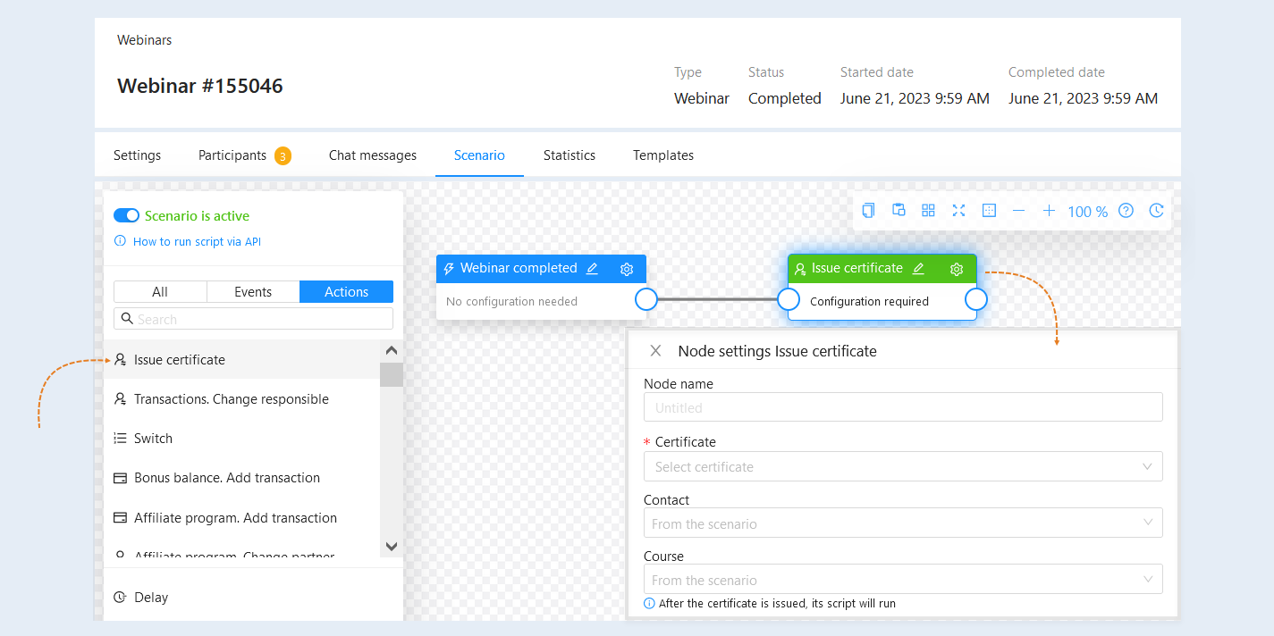The image size is (1274, 636).
Task: Click the action list scrollbar thumb
Action: (392, 374)
